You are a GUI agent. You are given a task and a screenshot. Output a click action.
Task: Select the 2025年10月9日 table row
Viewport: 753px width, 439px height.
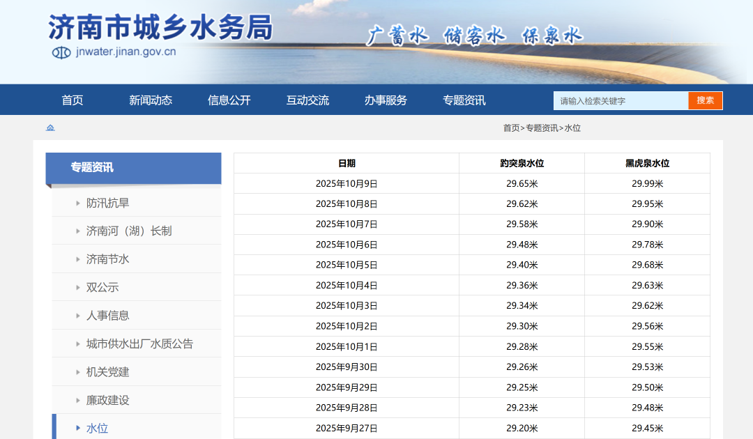tap(471, 183)
